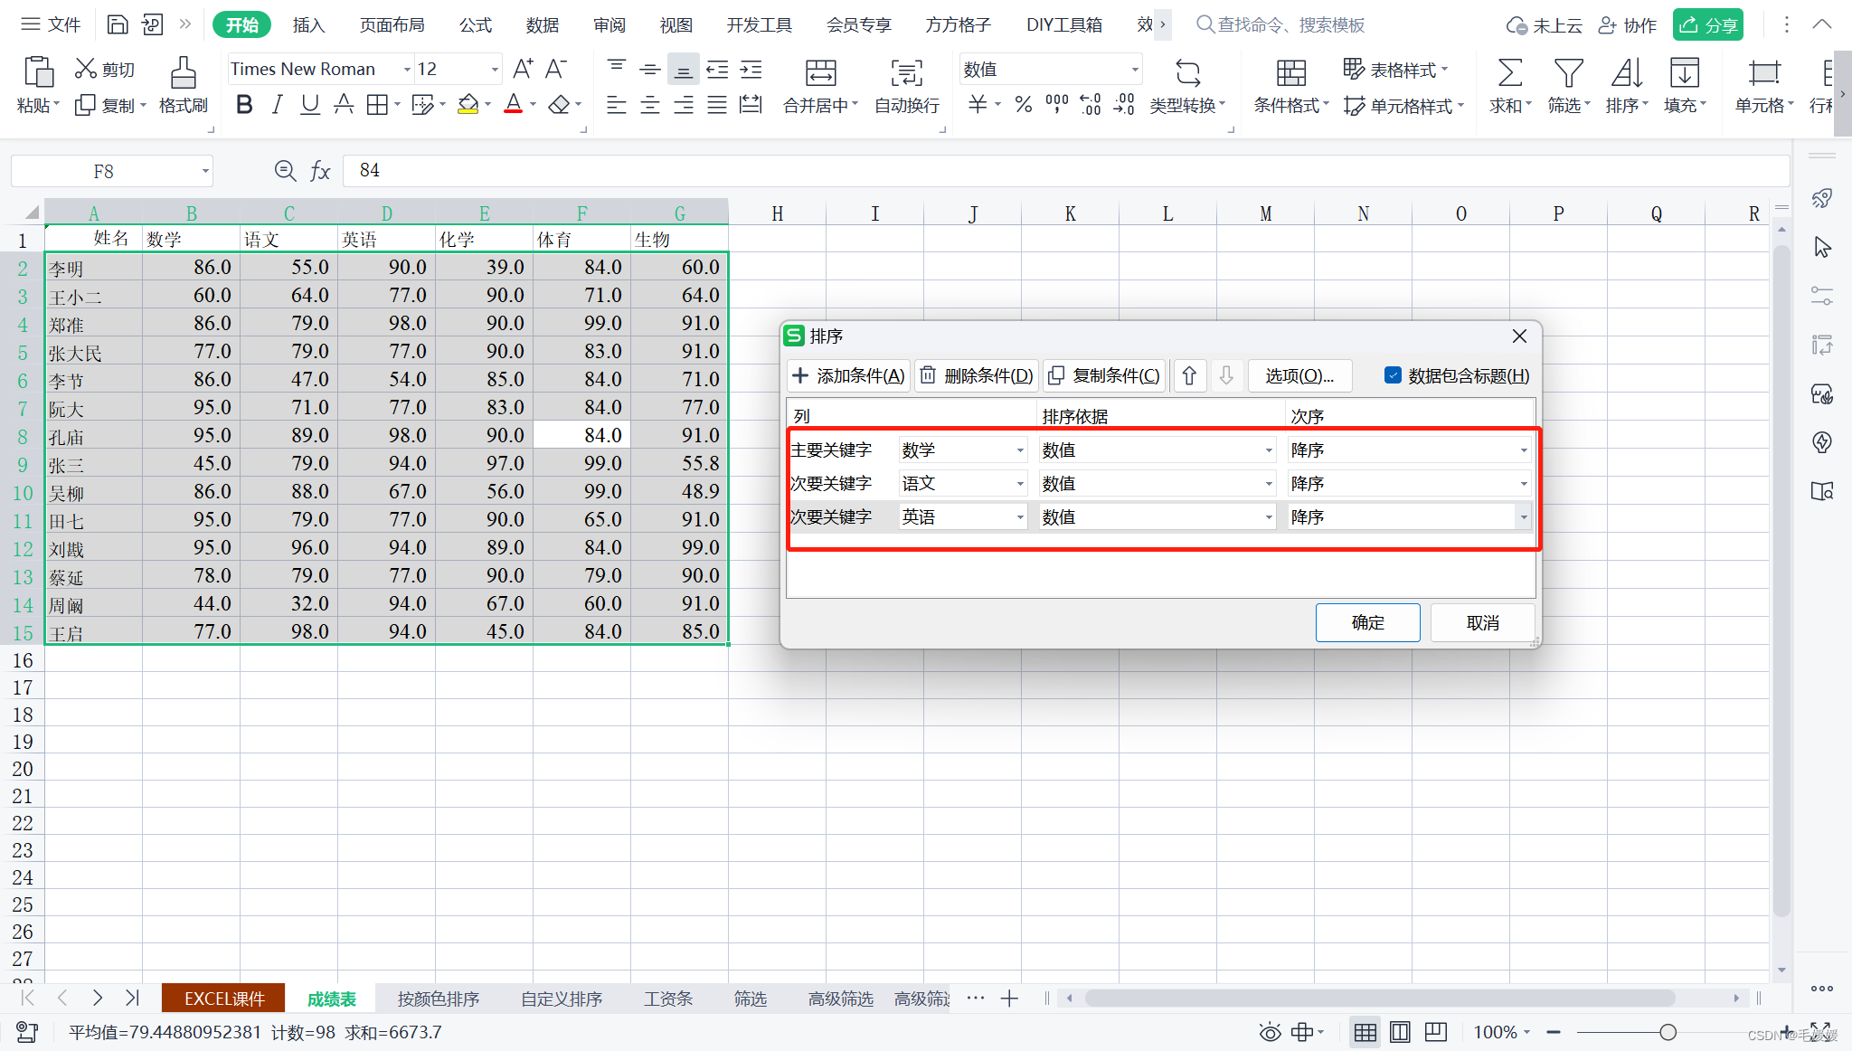Click the 添加条件 button

coord(848,375)
